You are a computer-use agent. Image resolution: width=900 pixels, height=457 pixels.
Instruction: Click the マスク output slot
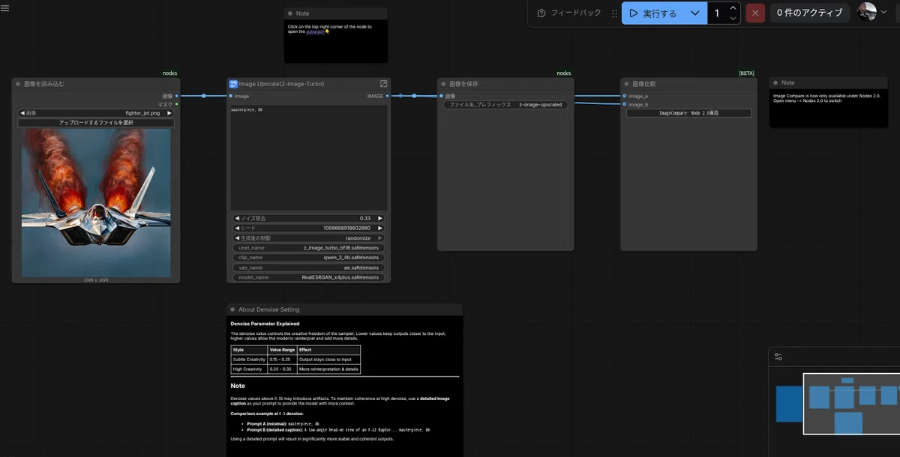point(176,104)
